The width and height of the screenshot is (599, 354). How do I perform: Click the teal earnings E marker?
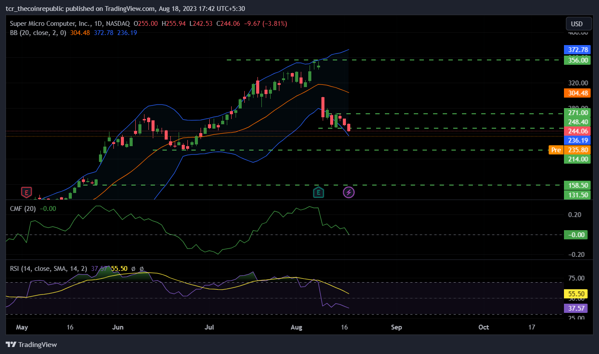tap(318, 192)
